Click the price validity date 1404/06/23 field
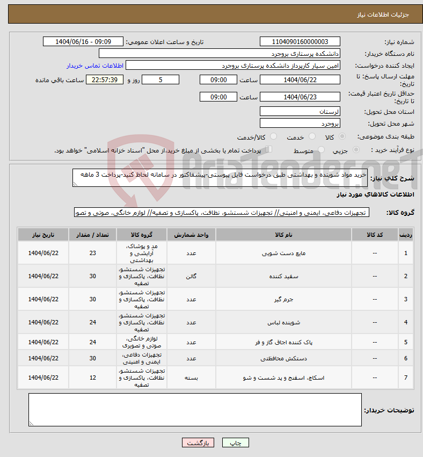Screen dimensions: 423x457 (x=300, y=97)
